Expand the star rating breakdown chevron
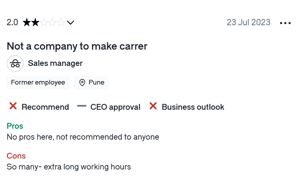303x178 pixels. 70,23
